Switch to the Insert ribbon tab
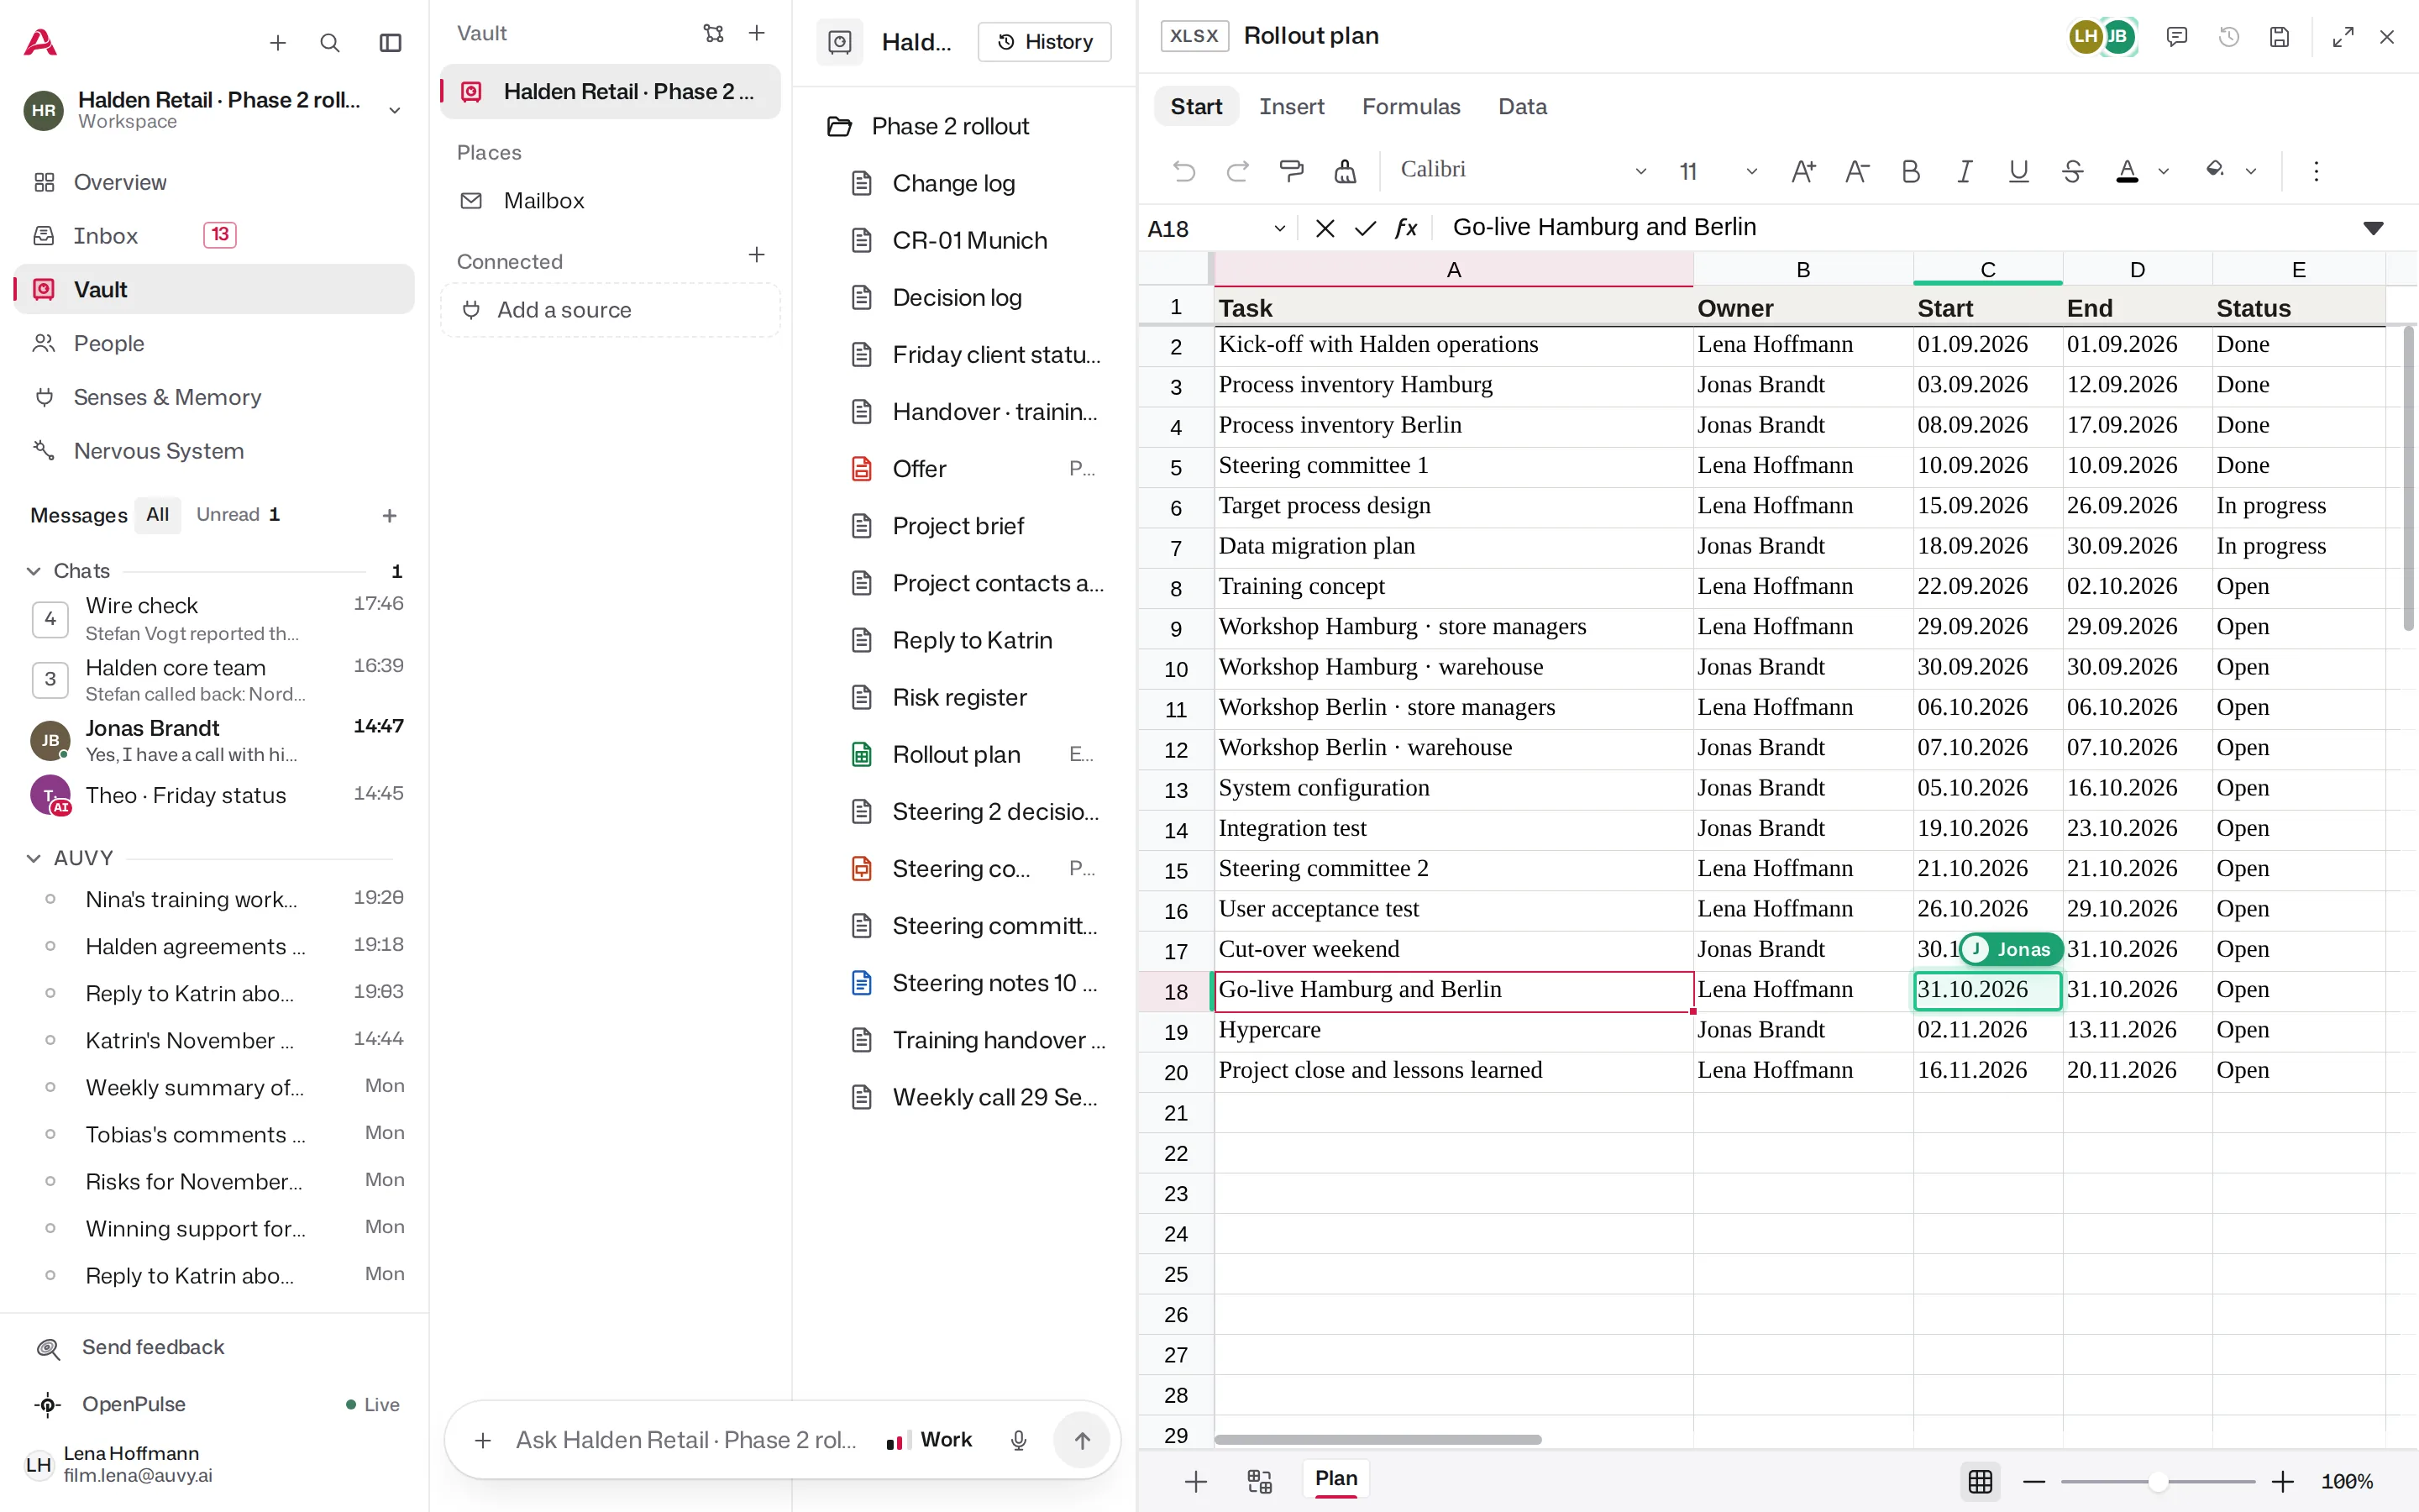The image size is (2419, 1512). 1292,107
